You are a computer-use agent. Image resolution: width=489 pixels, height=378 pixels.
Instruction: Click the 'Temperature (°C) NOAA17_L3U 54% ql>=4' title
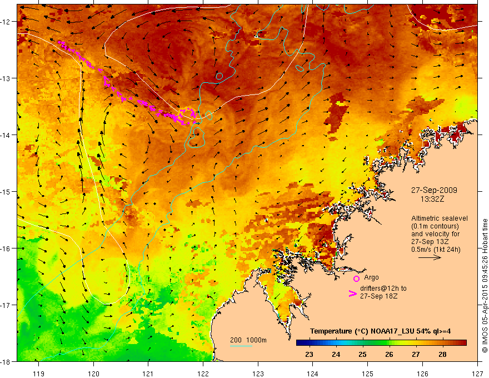[x=380, y=331]
